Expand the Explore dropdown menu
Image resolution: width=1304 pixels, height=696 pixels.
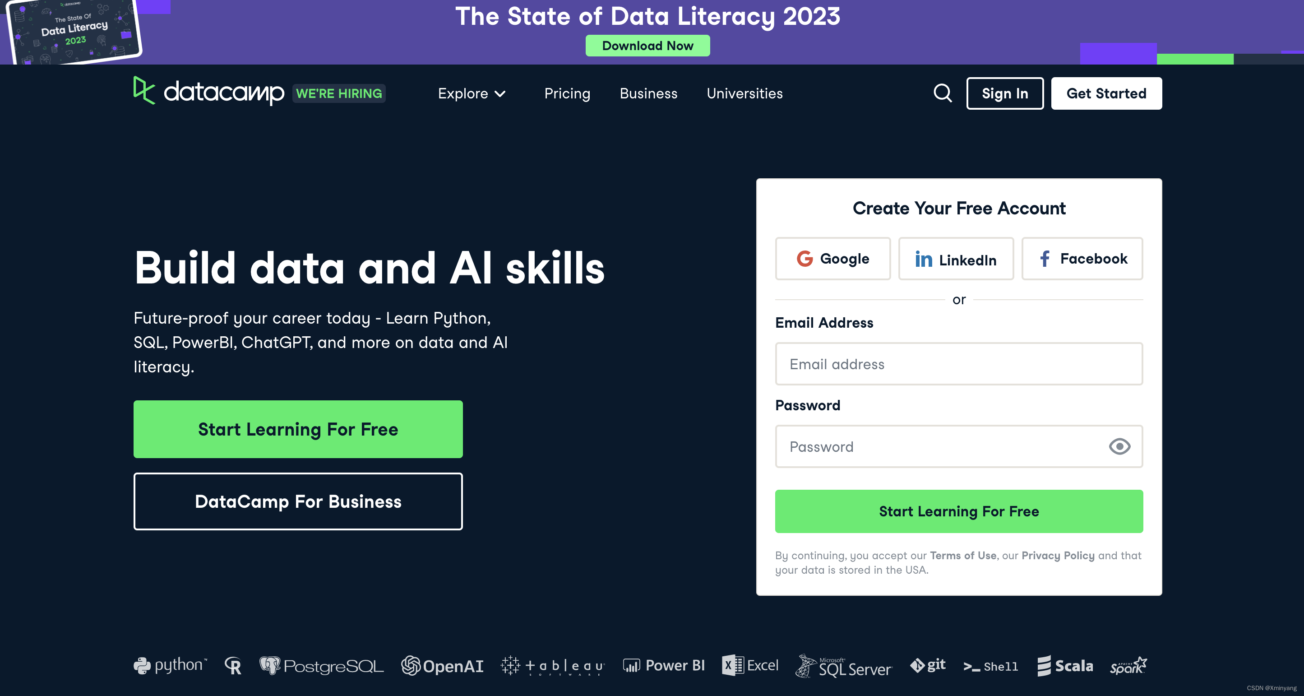(471, 94)
